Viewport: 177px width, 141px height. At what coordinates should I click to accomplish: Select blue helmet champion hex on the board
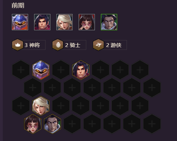41,70
